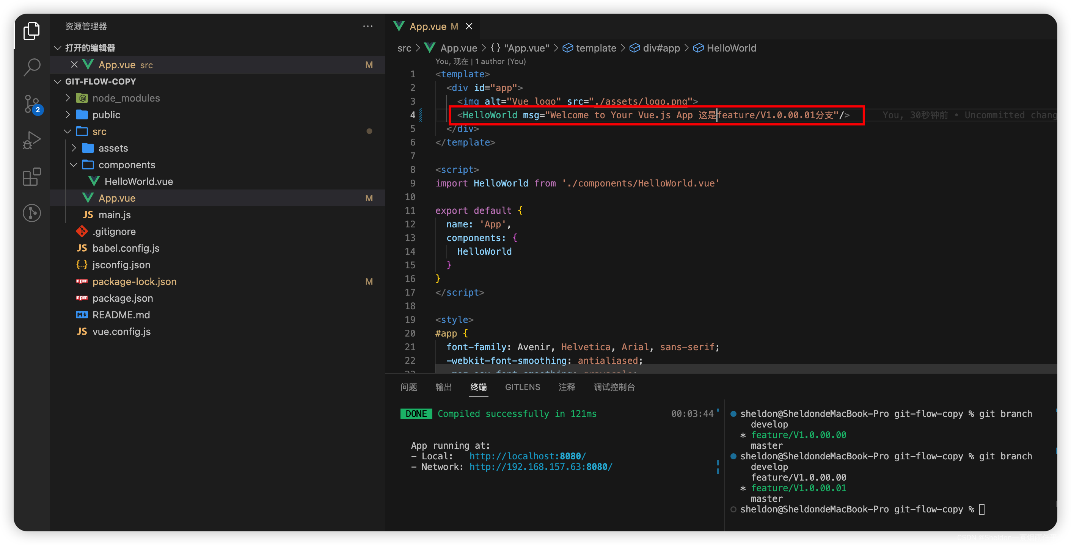Screen dimensions: 1071x545
Task: Switch to the 注释 (Comments) panel tab
Action: pos(567,387)
